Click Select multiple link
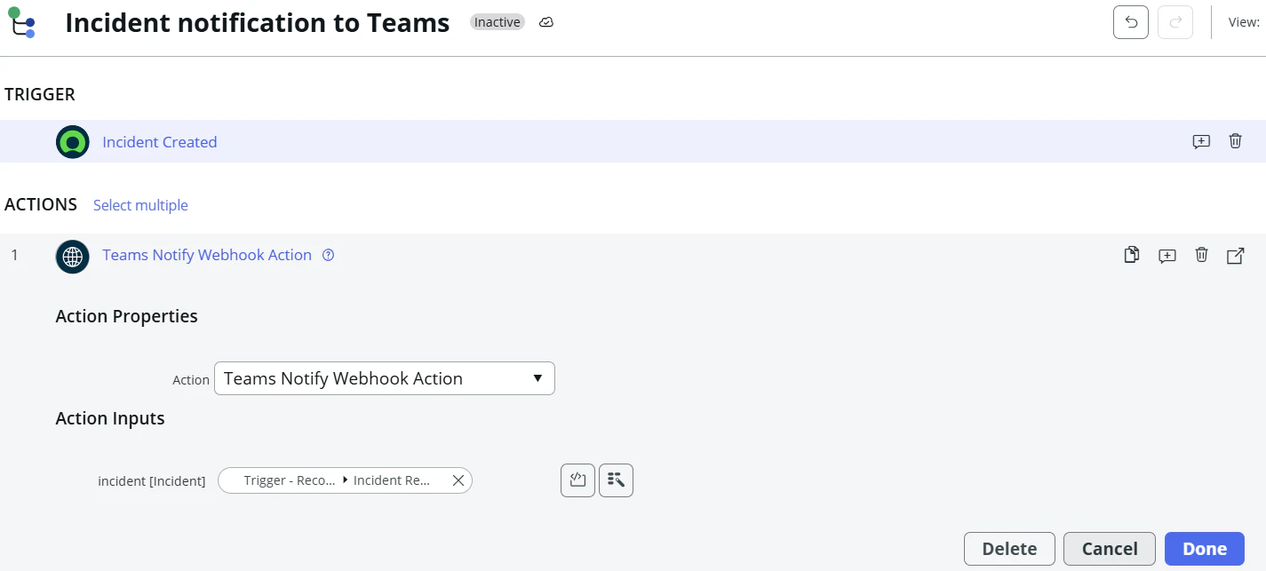The width and height of the screenshot is (1266, 571). 140,205
